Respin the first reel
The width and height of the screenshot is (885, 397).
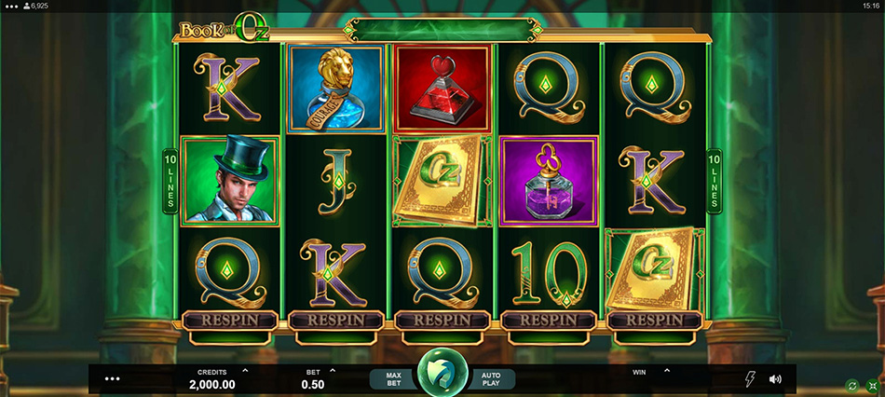[x=230, y=321]
